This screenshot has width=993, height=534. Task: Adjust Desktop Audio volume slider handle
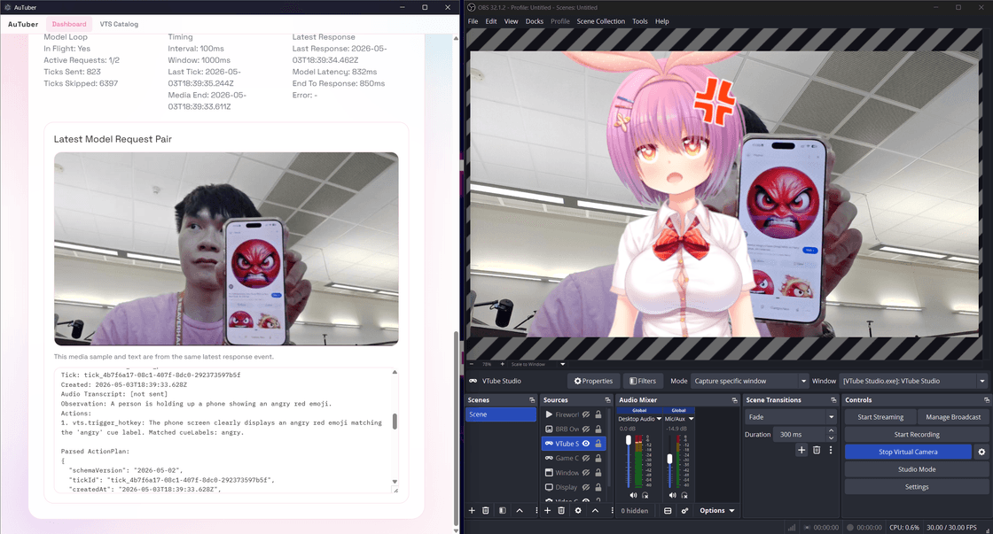629,440
